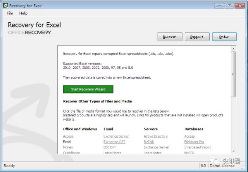Click the scroll up arrow
Image resolution: width=248 pixels, height=172 pixels.
pos(233,49)
